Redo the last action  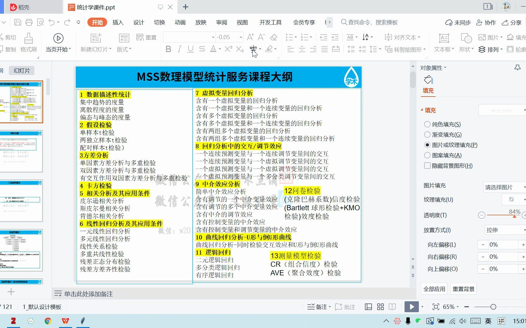tap(67, 22)
